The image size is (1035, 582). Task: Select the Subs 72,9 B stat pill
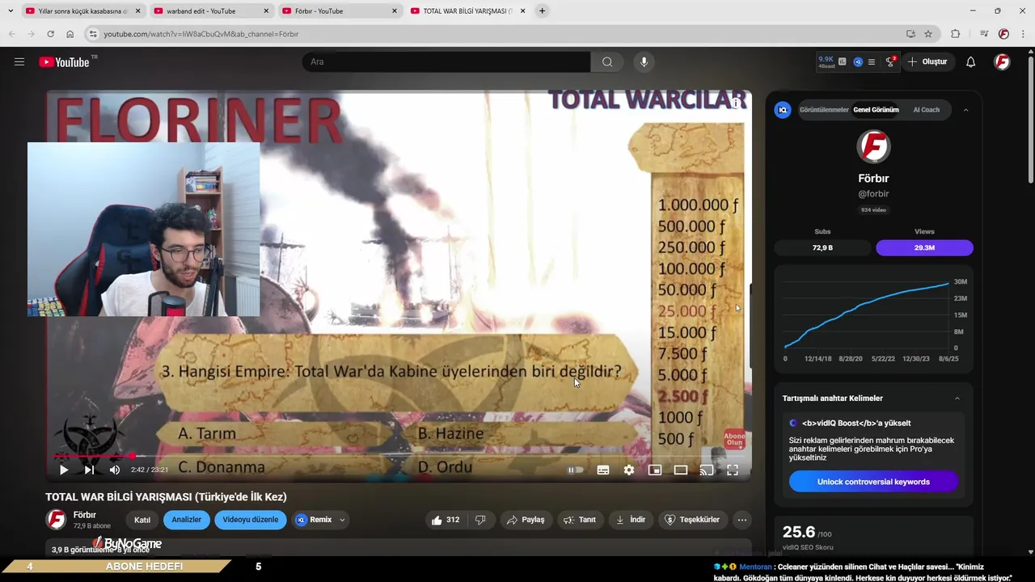click(823, 247)
